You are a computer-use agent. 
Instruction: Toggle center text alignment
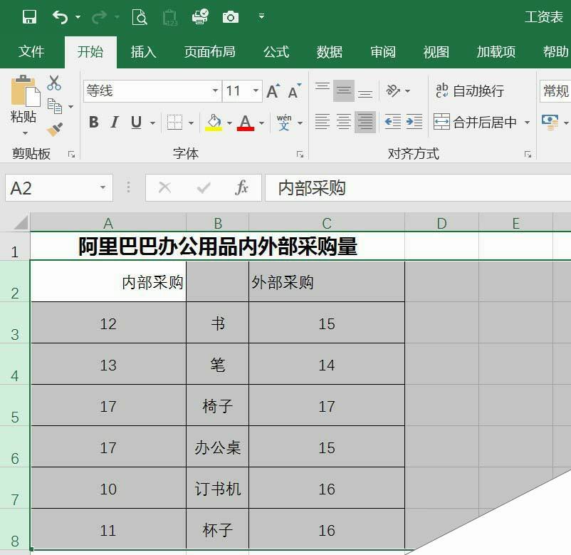[x=344, y=122]
